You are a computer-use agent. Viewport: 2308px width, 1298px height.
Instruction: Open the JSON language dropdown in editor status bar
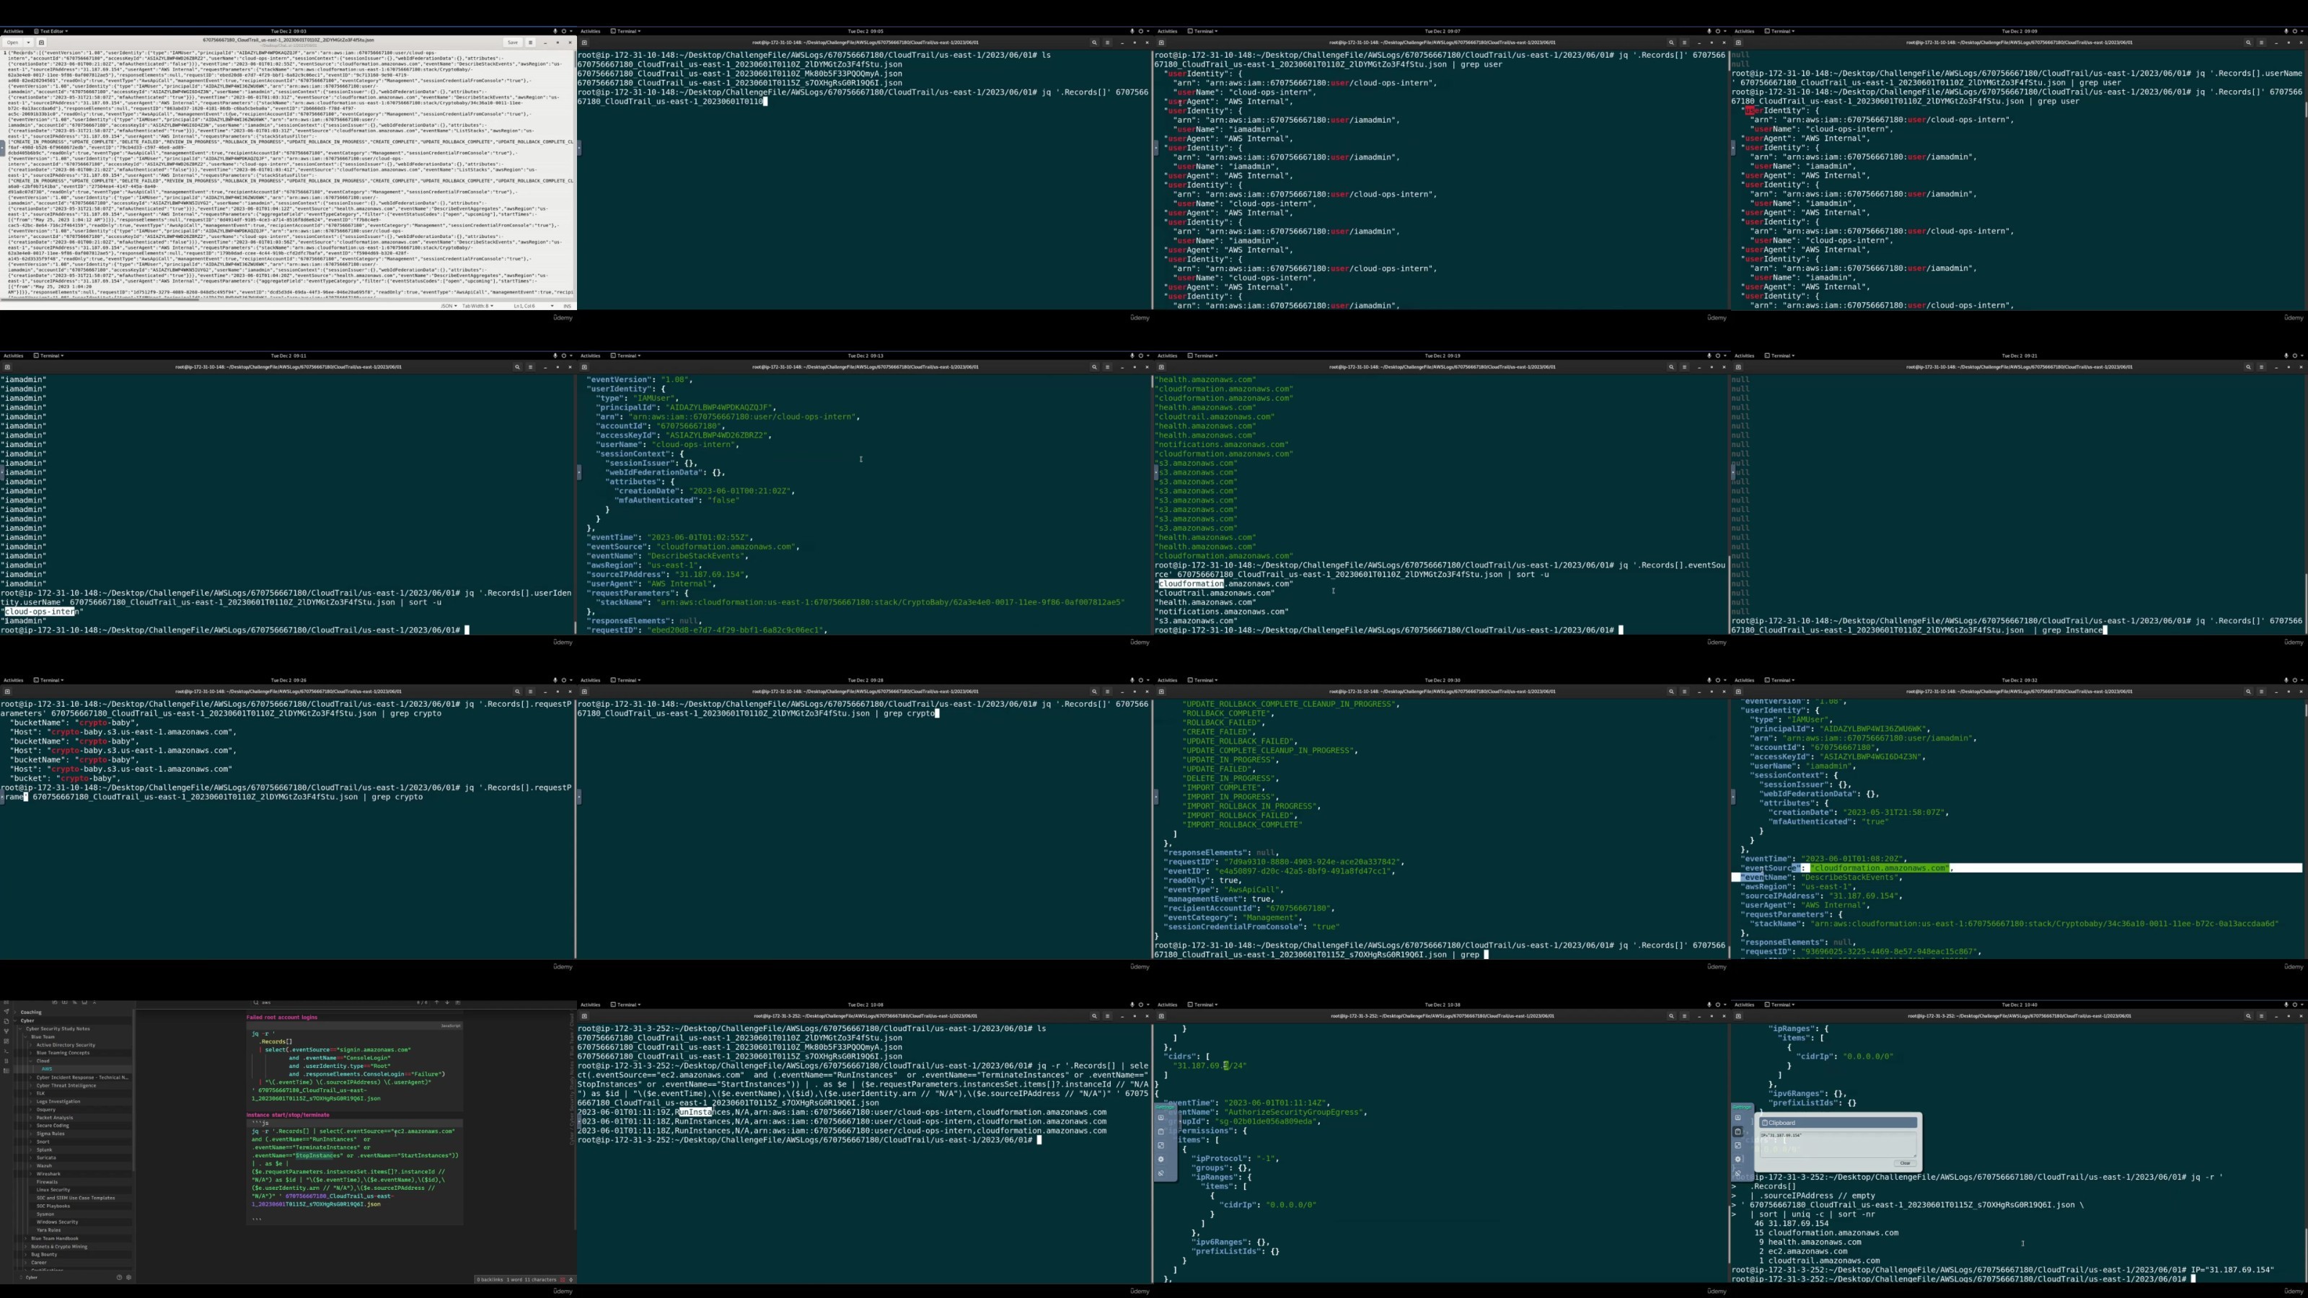[x=448, y=306]
